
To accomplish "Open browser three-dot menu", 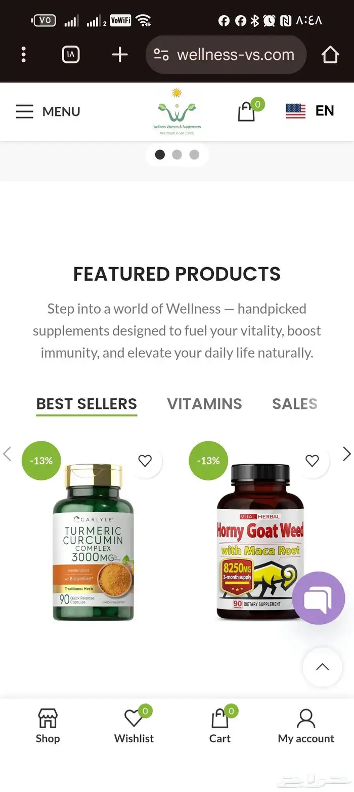I will click(x=23, y=54).
